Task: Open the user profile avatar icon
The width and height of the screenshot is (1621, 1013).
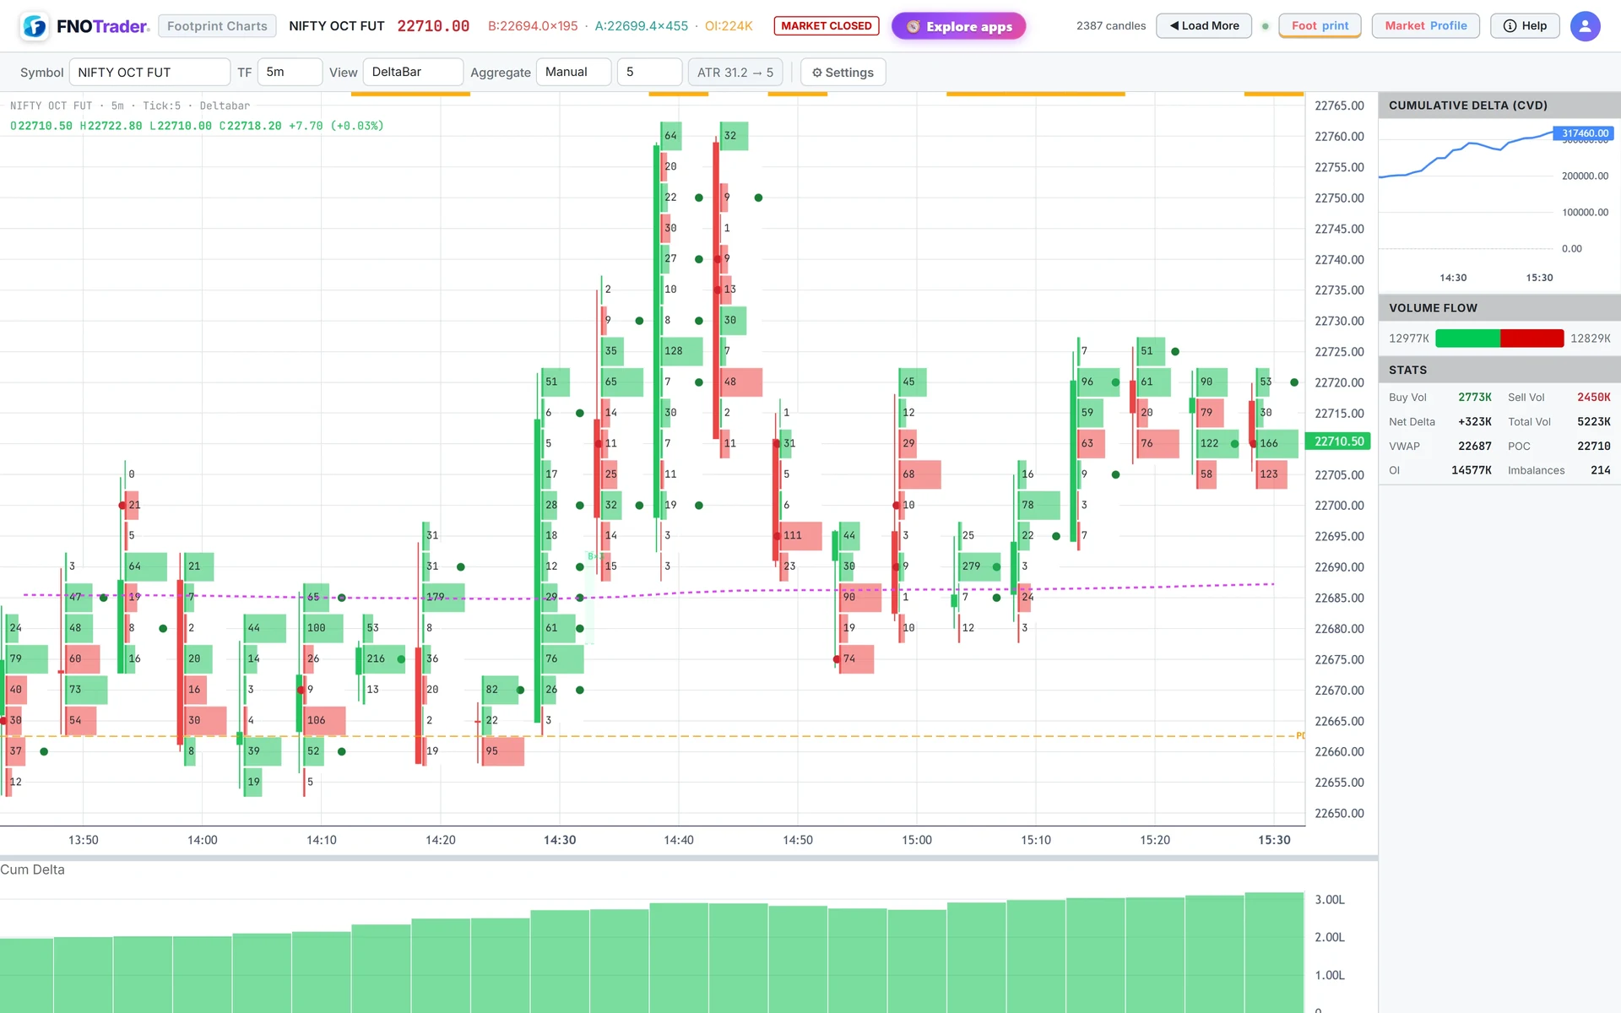Action: point(1585,26)
